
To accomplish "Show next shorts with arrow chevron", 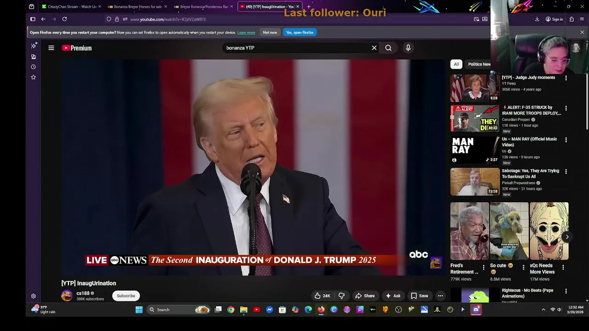I will point(567,237).
